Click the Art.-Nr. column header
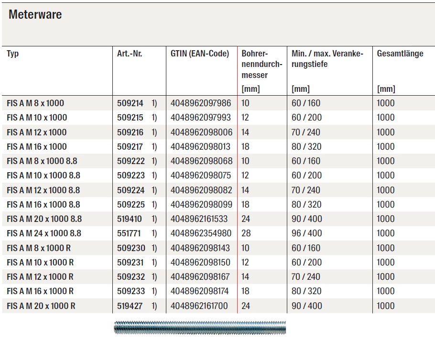 130,53
